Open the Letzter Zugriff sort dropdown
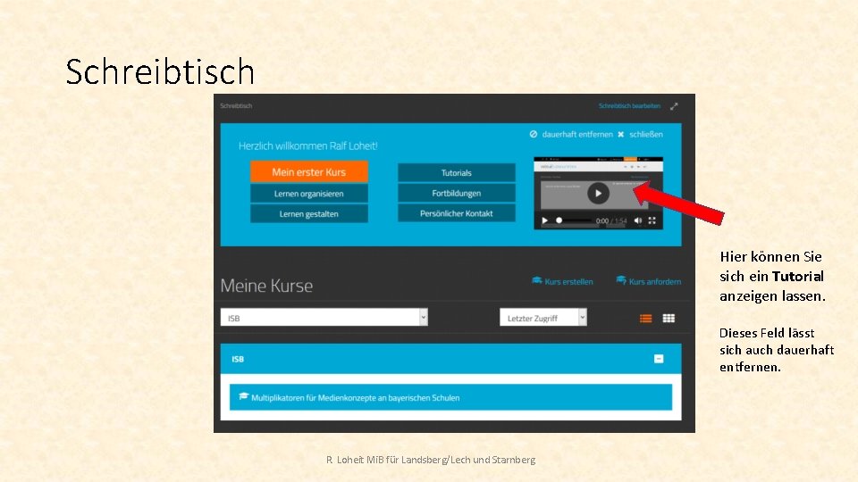Viewport: 858px width, 482px height. coord(543,318)
